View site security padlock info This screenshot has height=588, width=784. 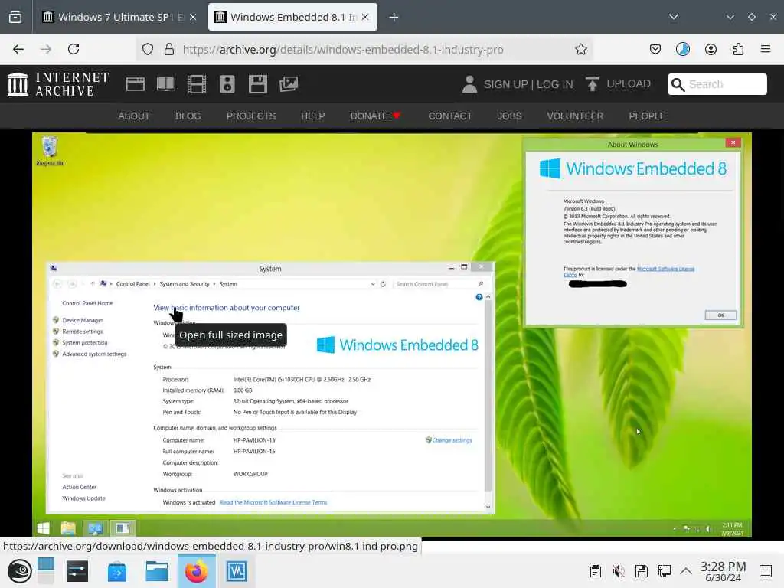(x=169, y=49)
